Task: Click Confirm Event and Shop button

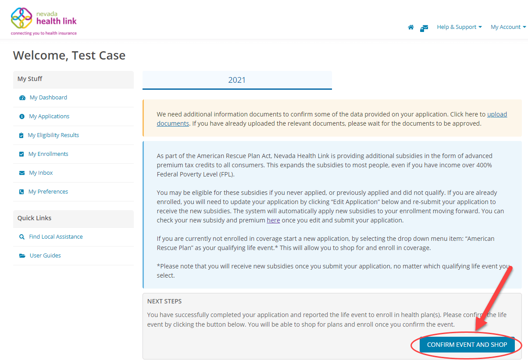Action: coord(467,345)
